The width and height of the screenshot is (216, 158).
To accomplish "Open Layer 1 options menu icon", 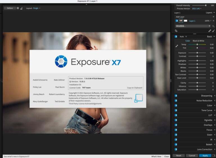I will 213,21.
